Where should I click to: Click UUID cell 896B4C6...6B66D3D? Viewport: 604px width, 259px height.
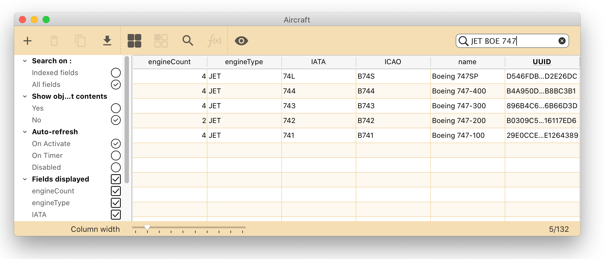tap(542, 106)
